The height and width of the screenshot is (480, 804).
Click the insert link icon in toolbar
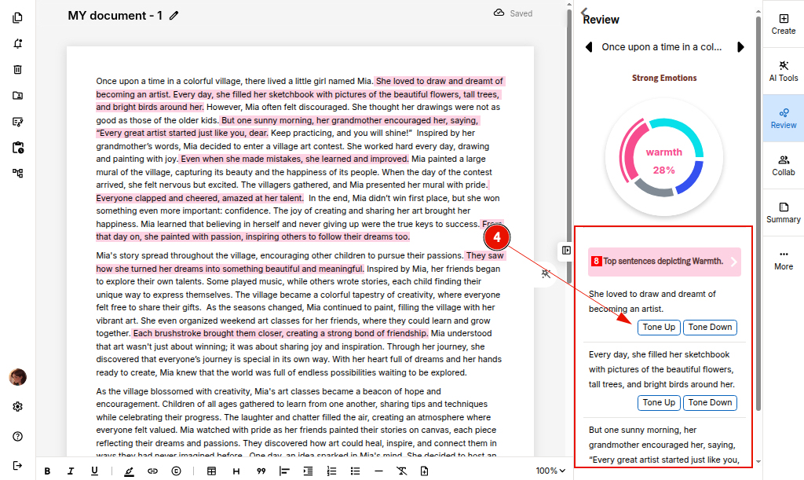[x=152, y=471]
